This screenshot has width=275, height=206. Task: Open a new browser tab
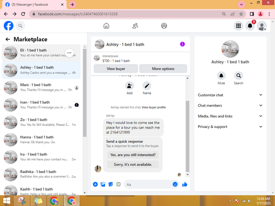(73, 4)
